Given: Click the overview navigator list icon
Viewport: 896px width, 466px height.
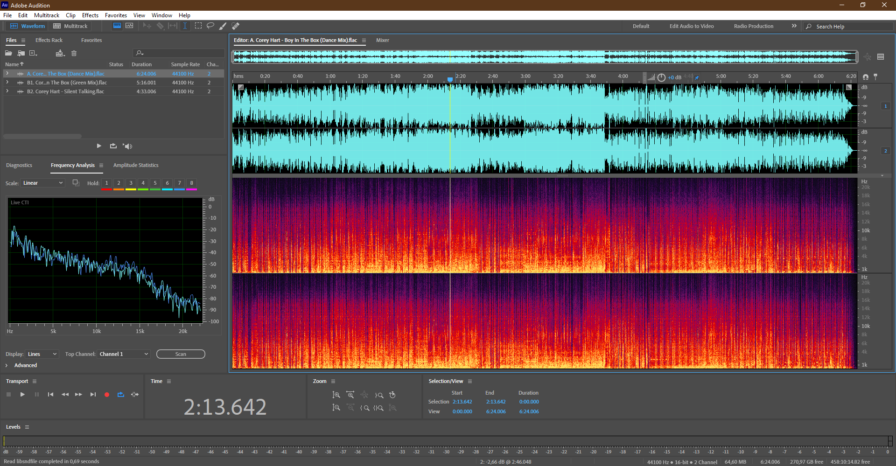Looking at the screenshot, I should coord(881,57).
